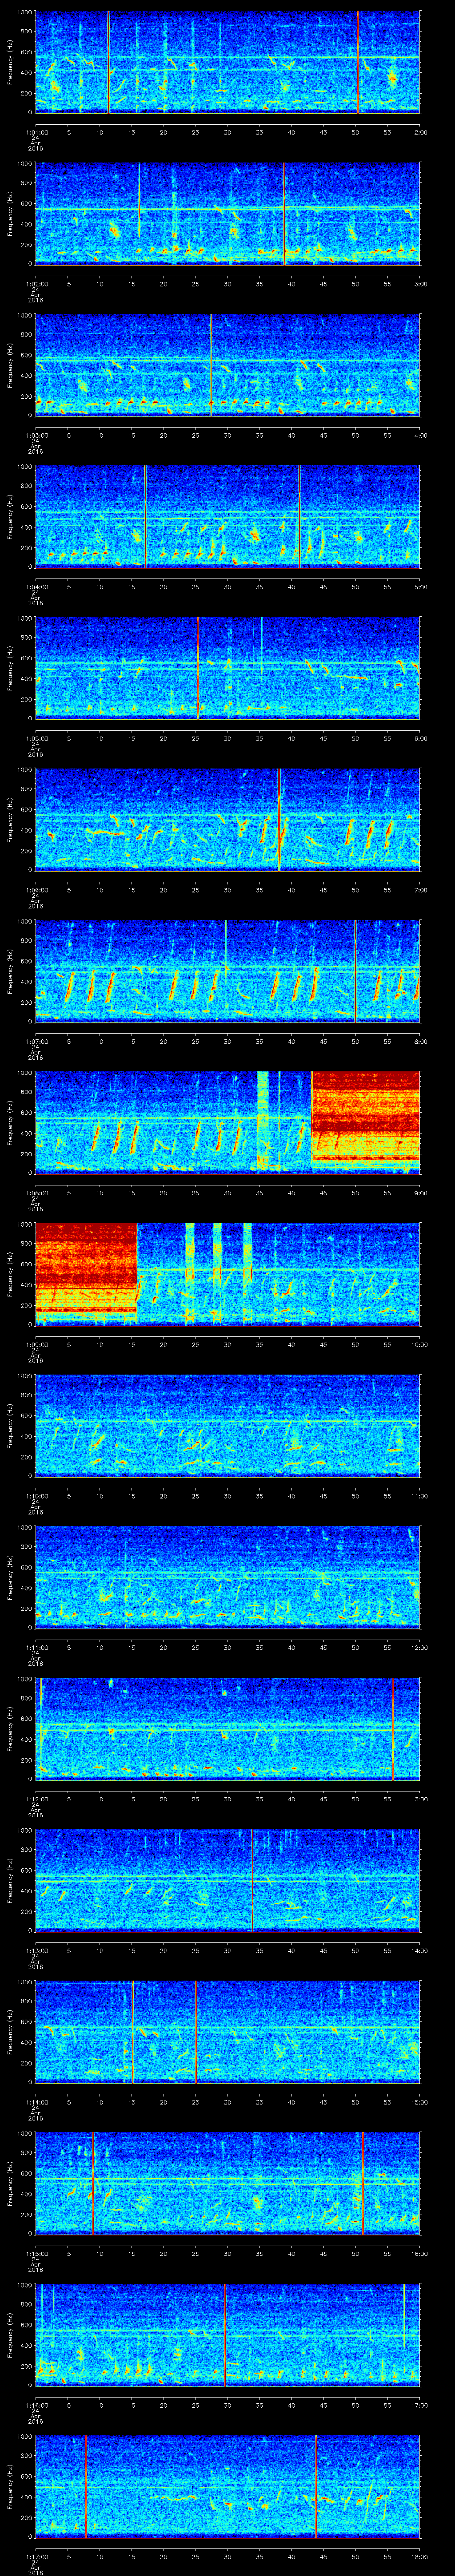
Task: Click the Frequency (Hz) axis label of the 1:01:00 panel
Action: pos(10,62)
